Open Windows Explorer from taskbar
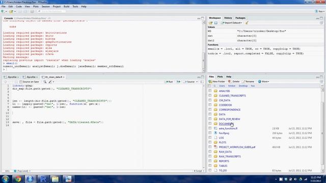Image resolution: width=326 pixels, height=183 pixels. (56, 179)
